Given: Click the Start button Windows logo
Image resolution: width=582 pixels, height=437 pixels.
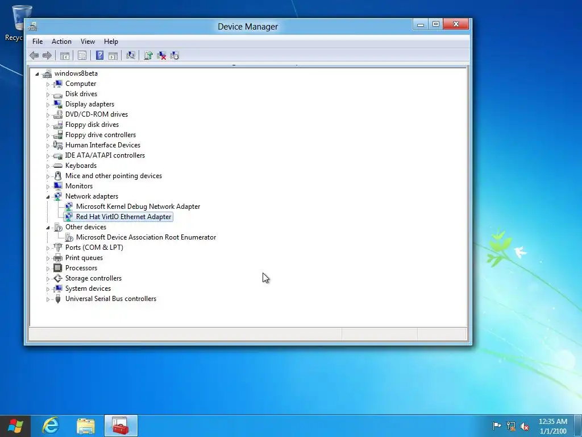Looking at the screenshot, I should pyautogui.click(x=15, y=426).
